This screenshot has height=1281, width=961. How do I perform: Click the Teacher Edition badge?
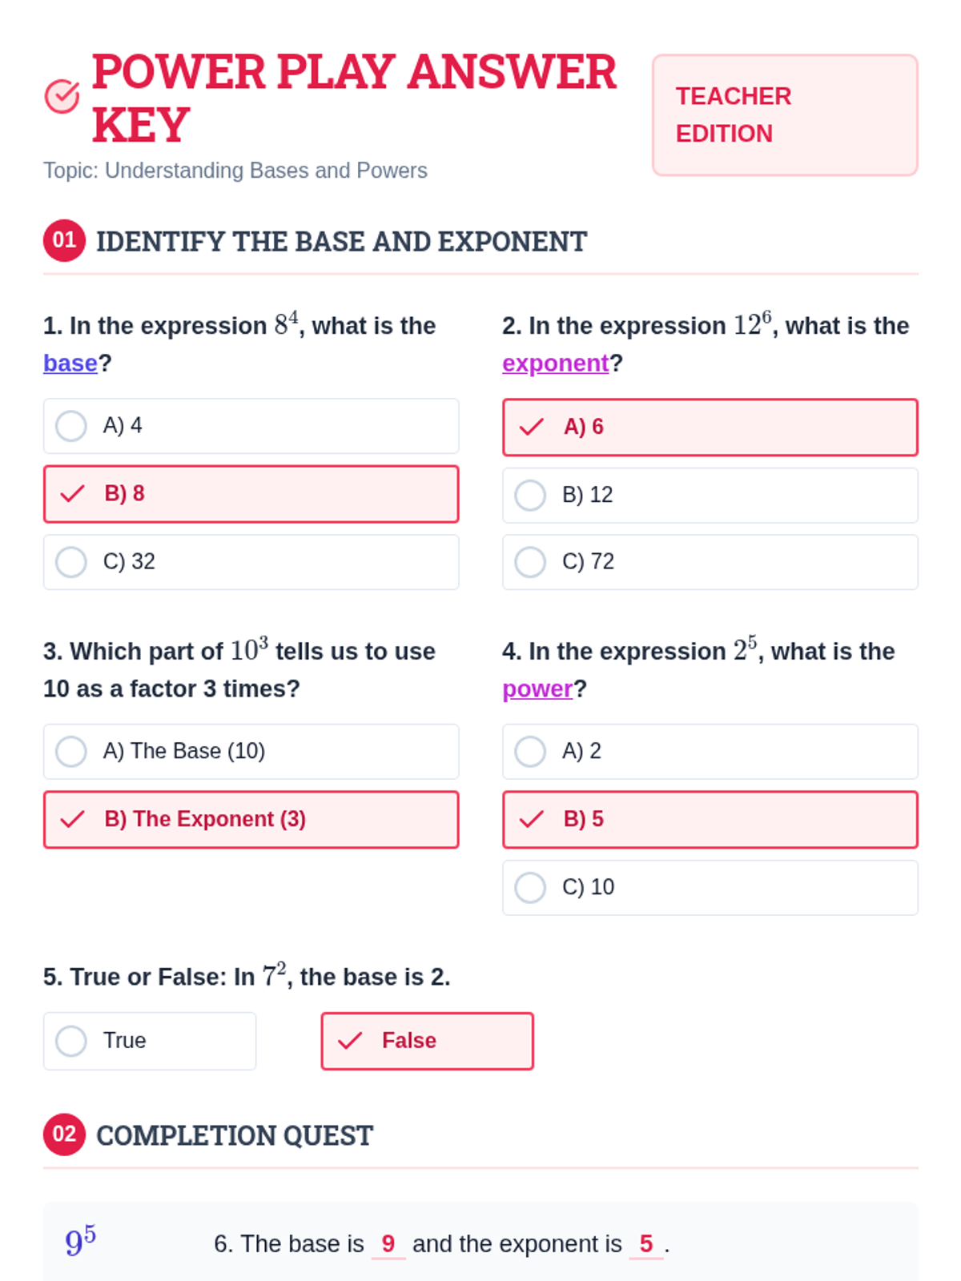785,115
